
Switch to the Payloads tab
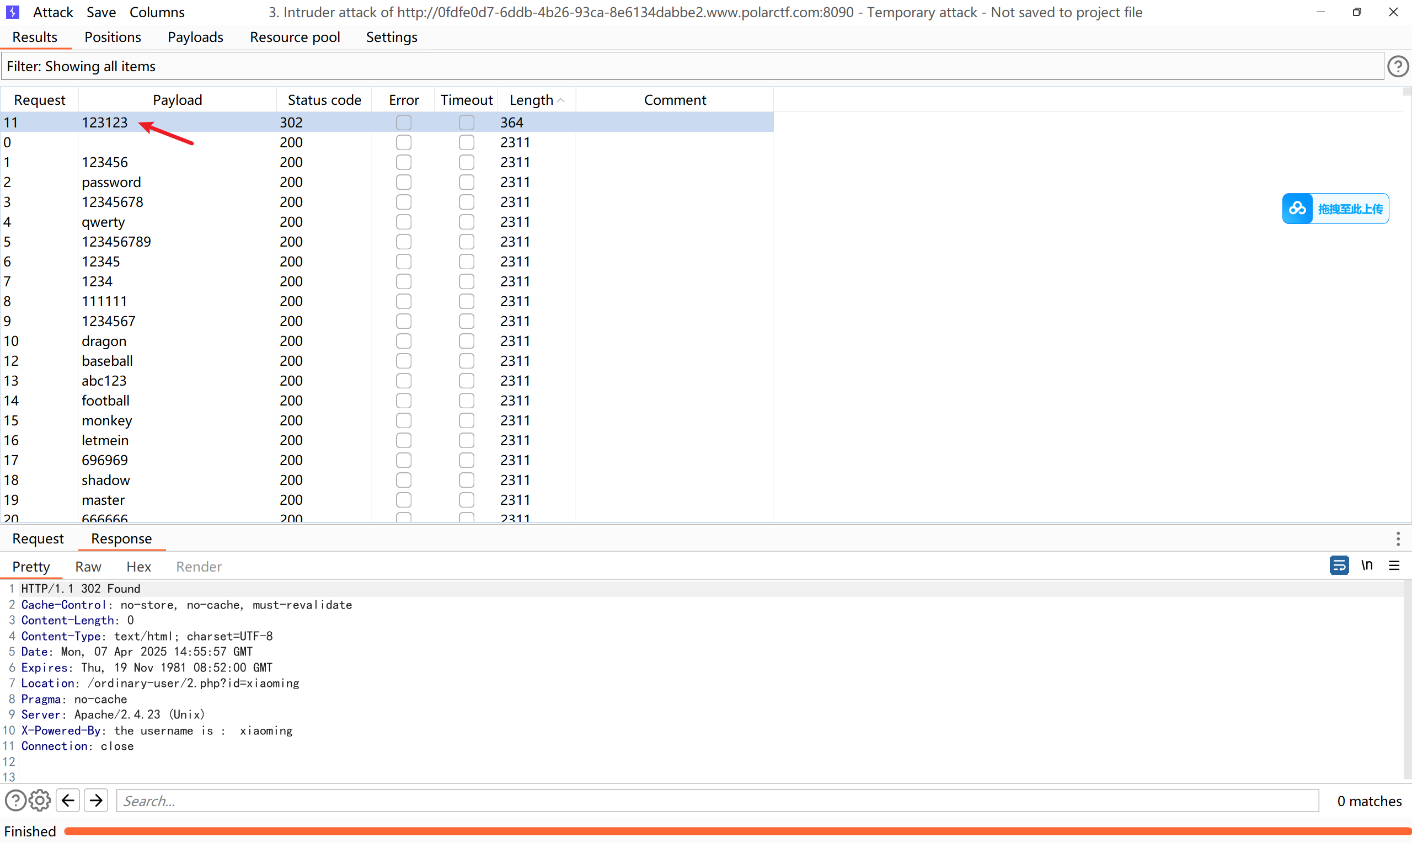click(x=195, y=38)
